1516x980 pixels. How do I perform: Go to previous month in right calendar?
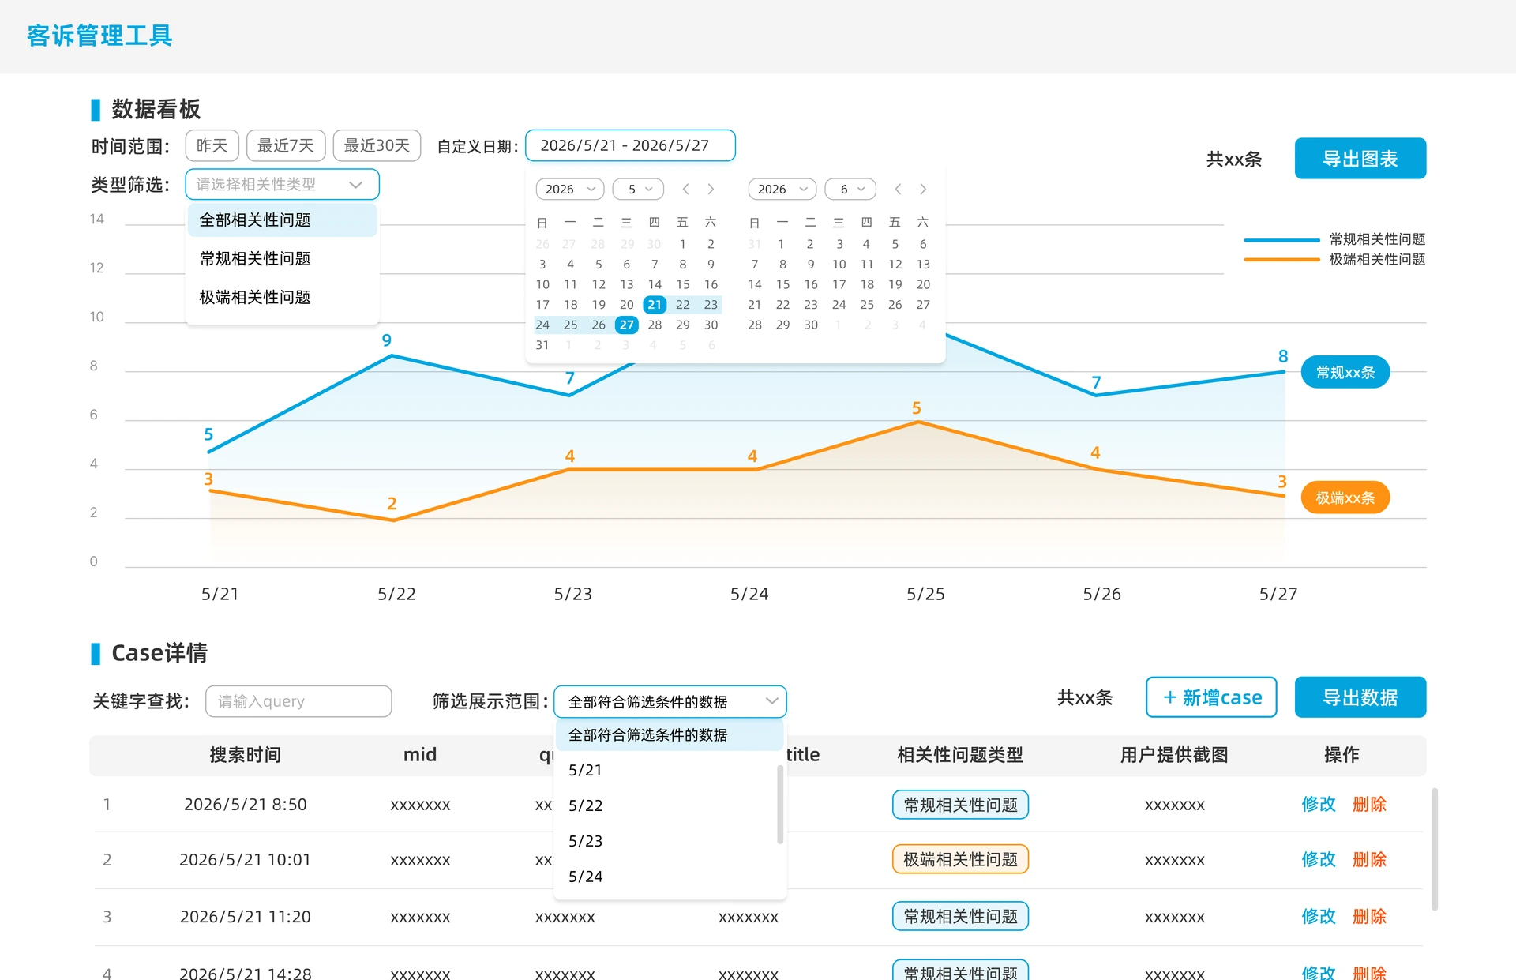pos(898,190)
